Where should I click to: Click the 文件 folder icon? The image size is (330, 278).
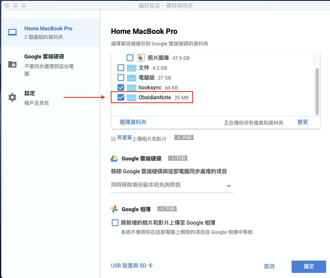click(x=132, y=68)
